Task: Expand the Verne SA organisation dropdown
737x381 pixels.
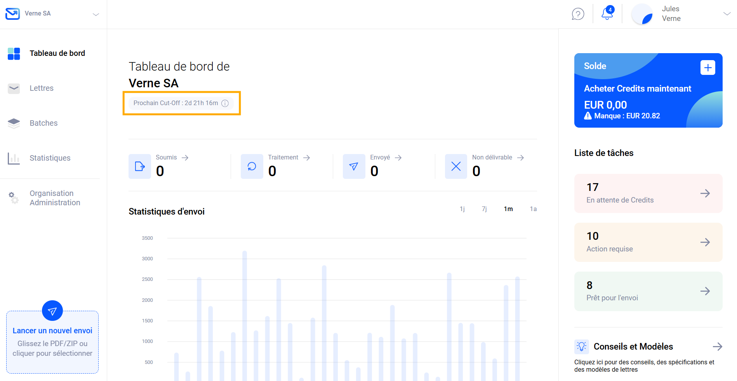Action: (x=96, y=14)
